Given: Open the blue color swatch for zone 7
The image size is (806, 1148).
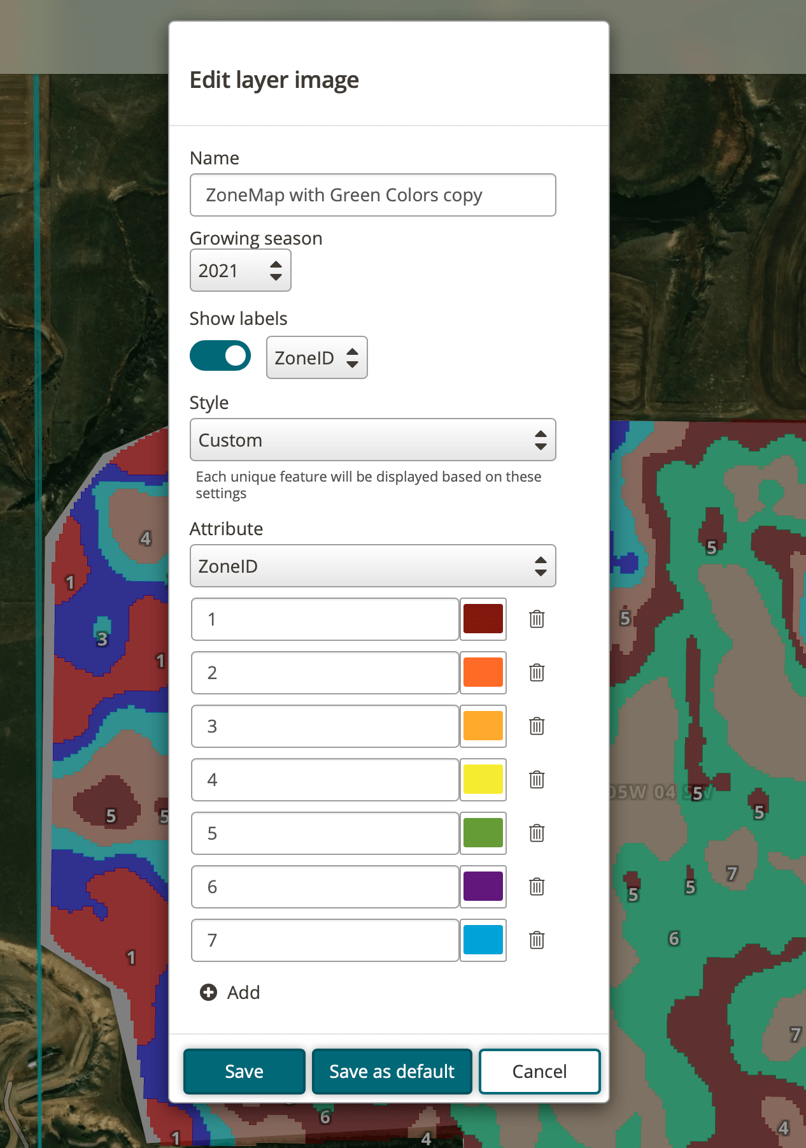Looking at the screenshot, I should pyautogui.click(x=483, y=940).
